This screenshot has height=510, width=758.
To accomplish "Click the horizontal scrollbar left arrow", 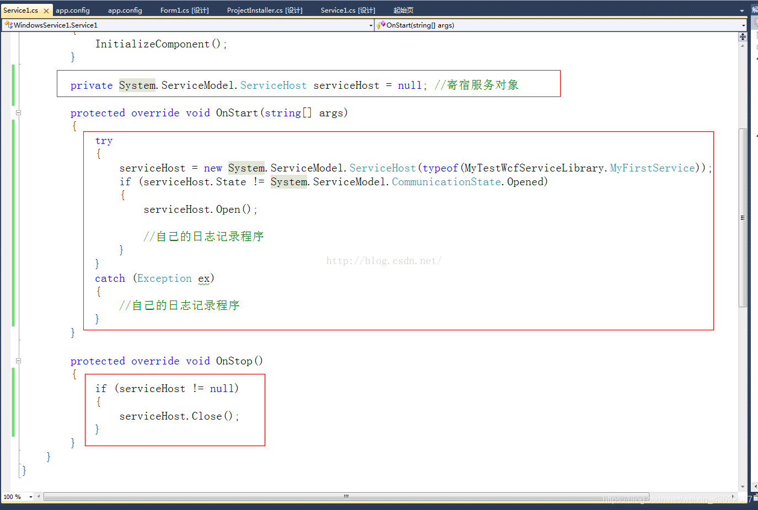I will tap(39, 497).
